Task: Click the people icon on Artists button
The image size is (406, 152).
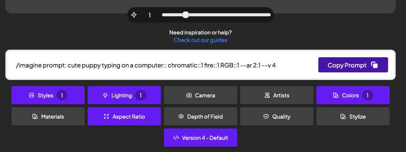Action: tap(267, 96)
